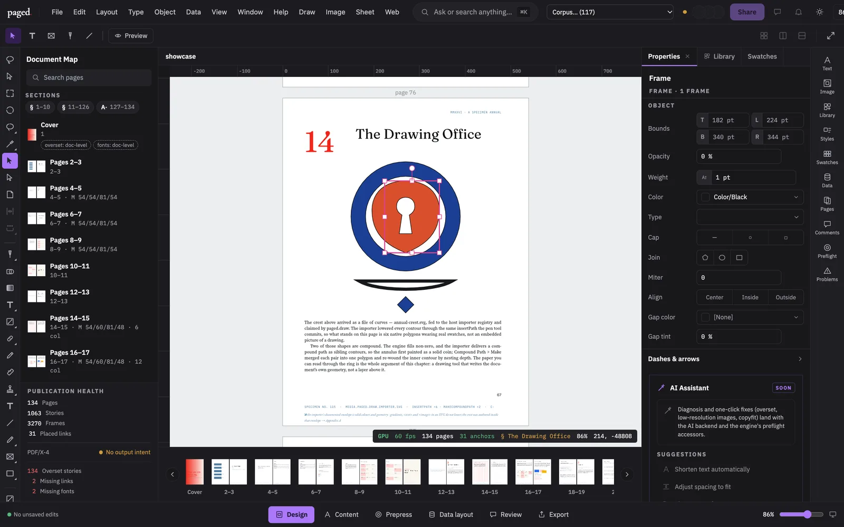Show next spreads in the thumbnail strip
This screenshot has width=844, height=527.
click(x=627, y=474)
